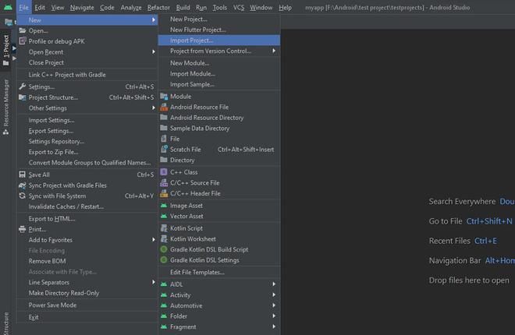Image resolution: width=515 pixels, height=335 pixels.
Task: Click the Save All floppy disk icon
Action: pos(21,175)
